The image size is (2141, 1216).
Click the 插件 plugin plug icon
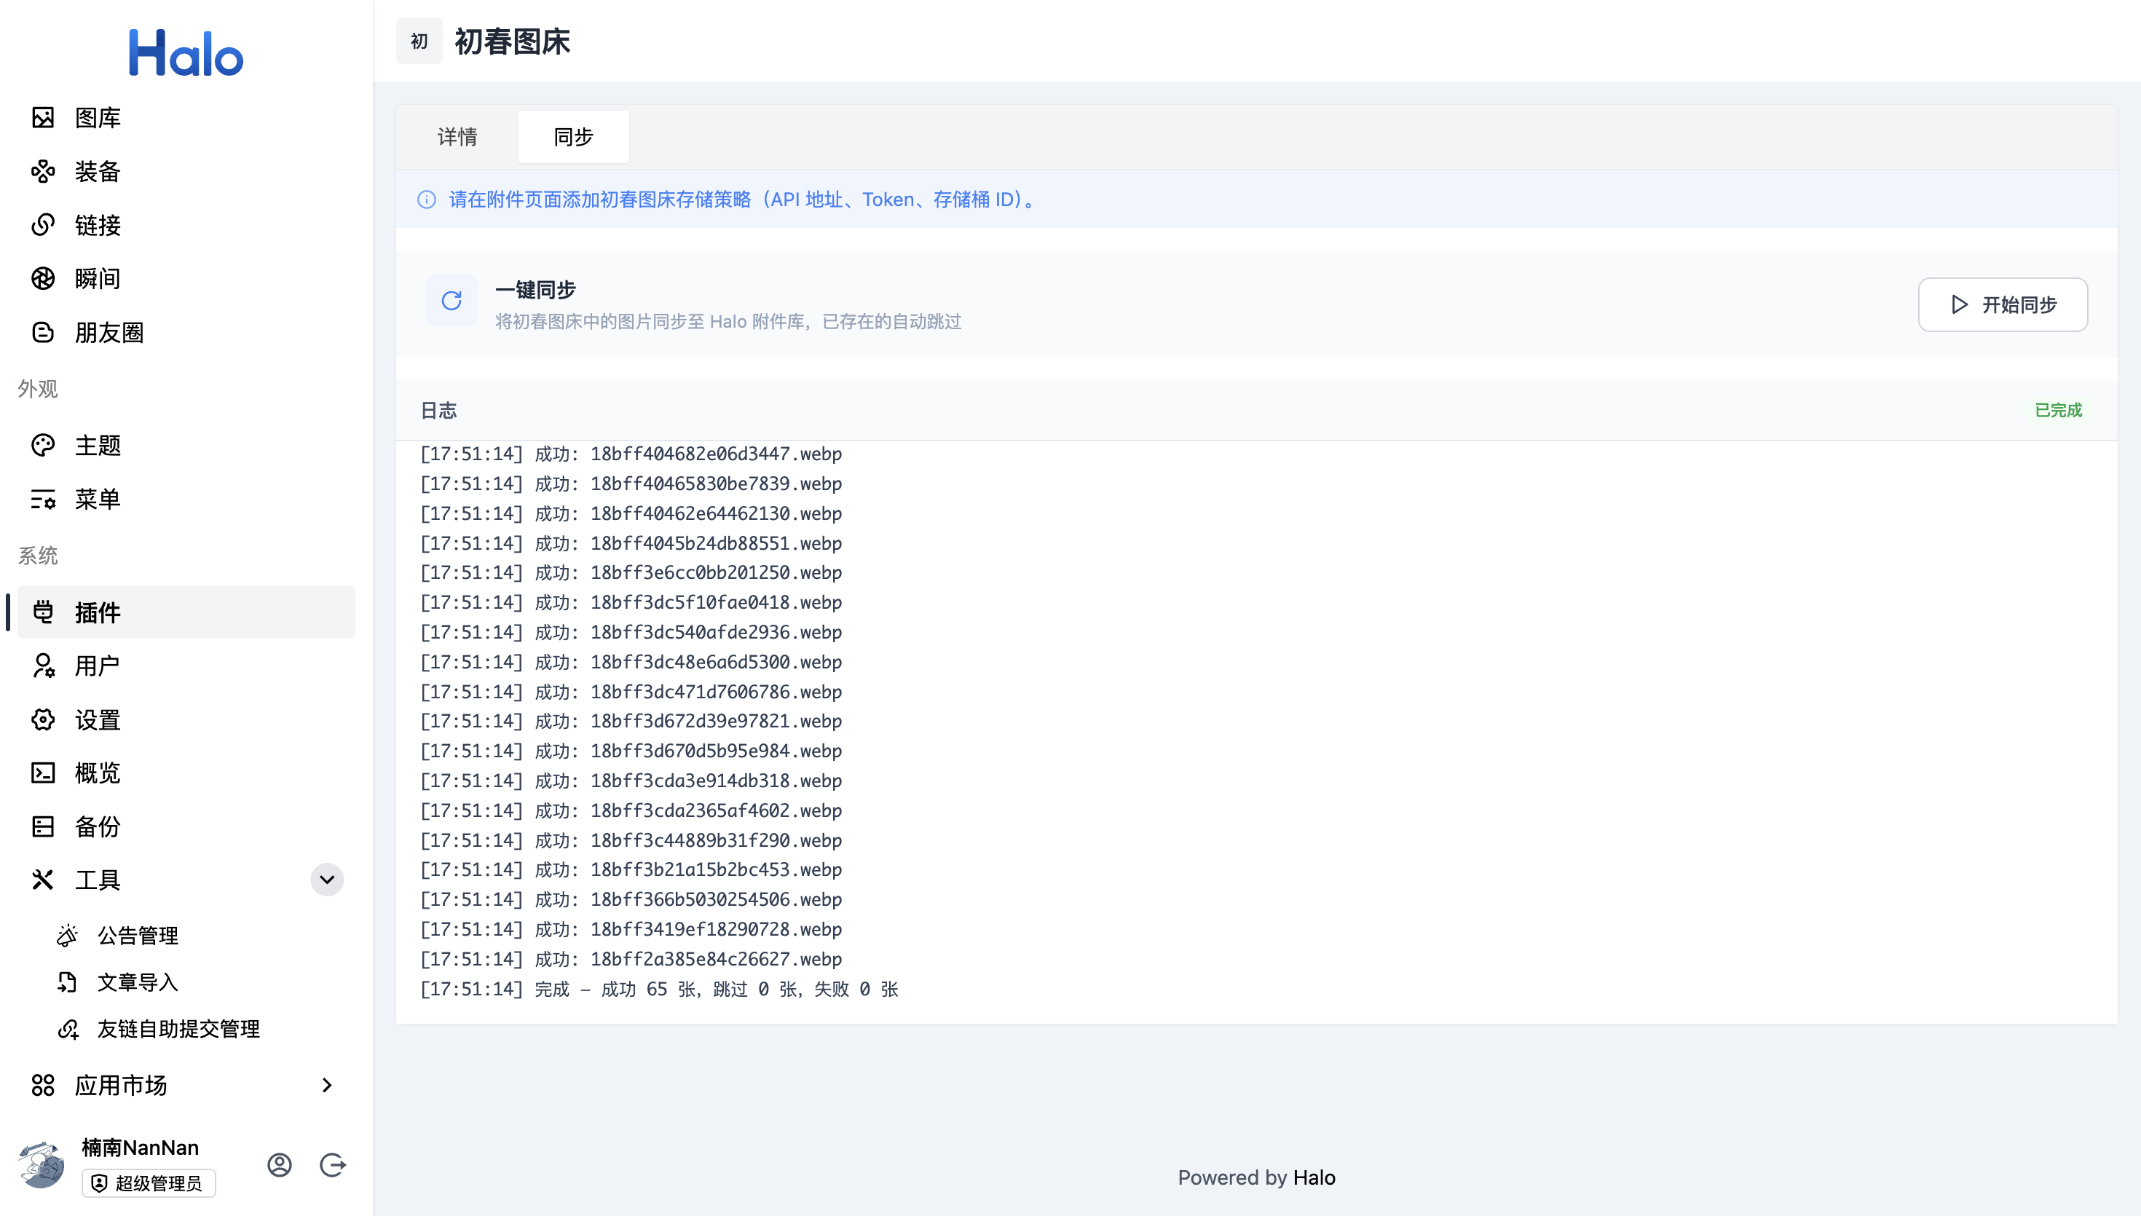click(42, 612)
